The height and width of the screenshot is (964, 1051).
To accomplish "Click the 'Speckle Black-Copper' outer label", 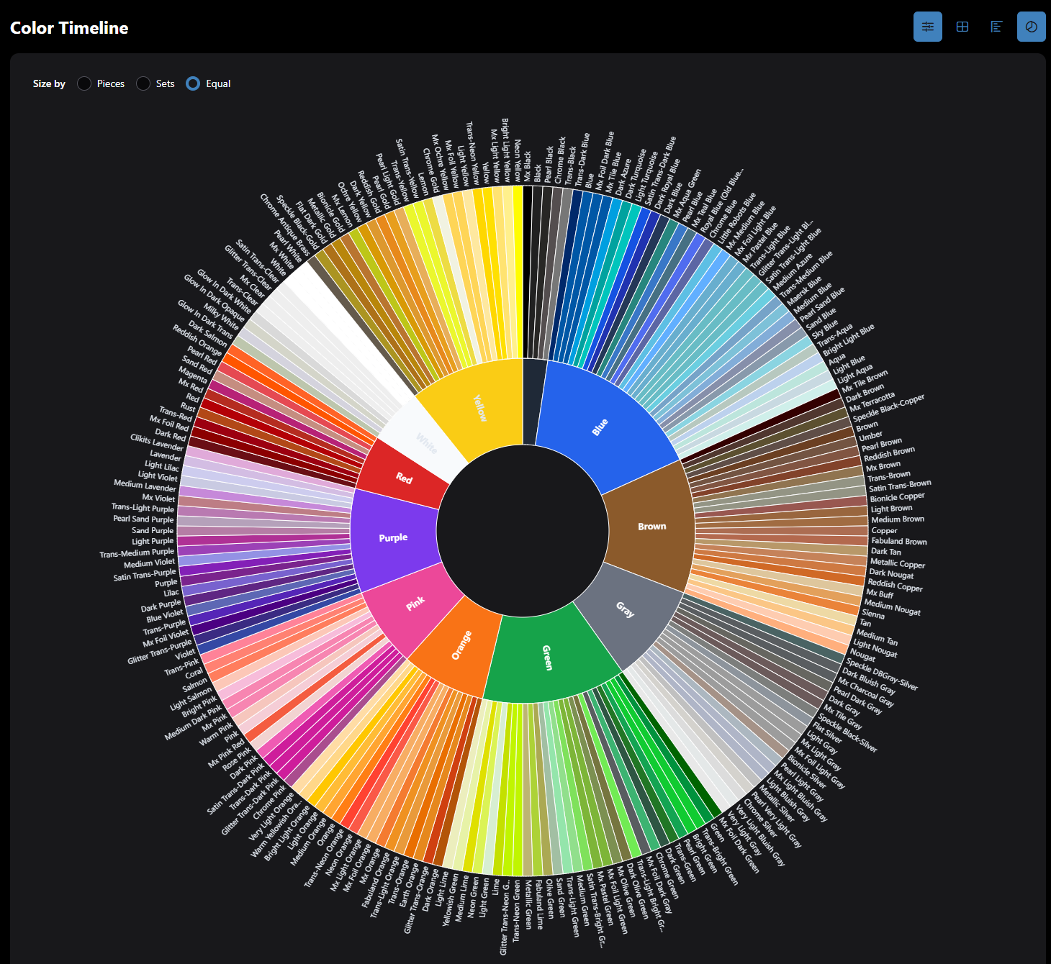I will [x=888, y=408].
